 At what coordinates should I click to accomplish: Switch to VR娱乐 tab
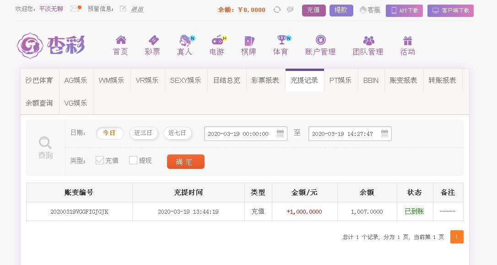click(x=147, y=80)
